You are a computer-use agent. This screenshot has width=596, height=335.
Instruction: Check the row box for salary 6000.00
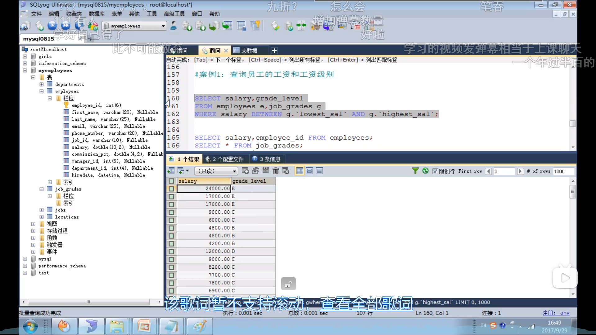[x=171, y=220]
